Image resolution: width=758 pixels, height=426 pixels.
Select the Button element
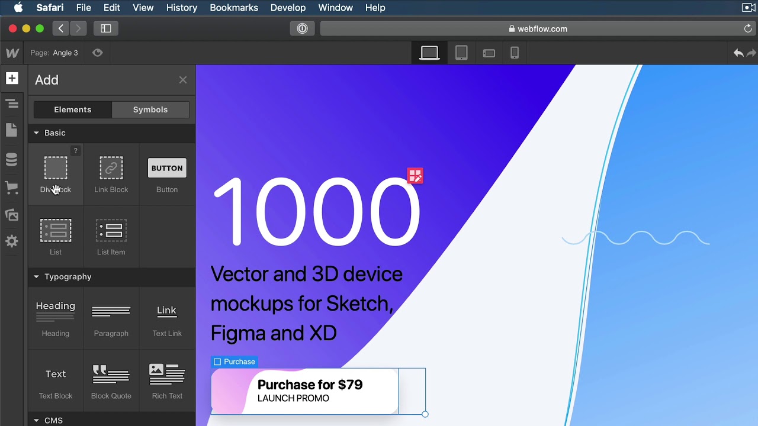coord(167,175)
